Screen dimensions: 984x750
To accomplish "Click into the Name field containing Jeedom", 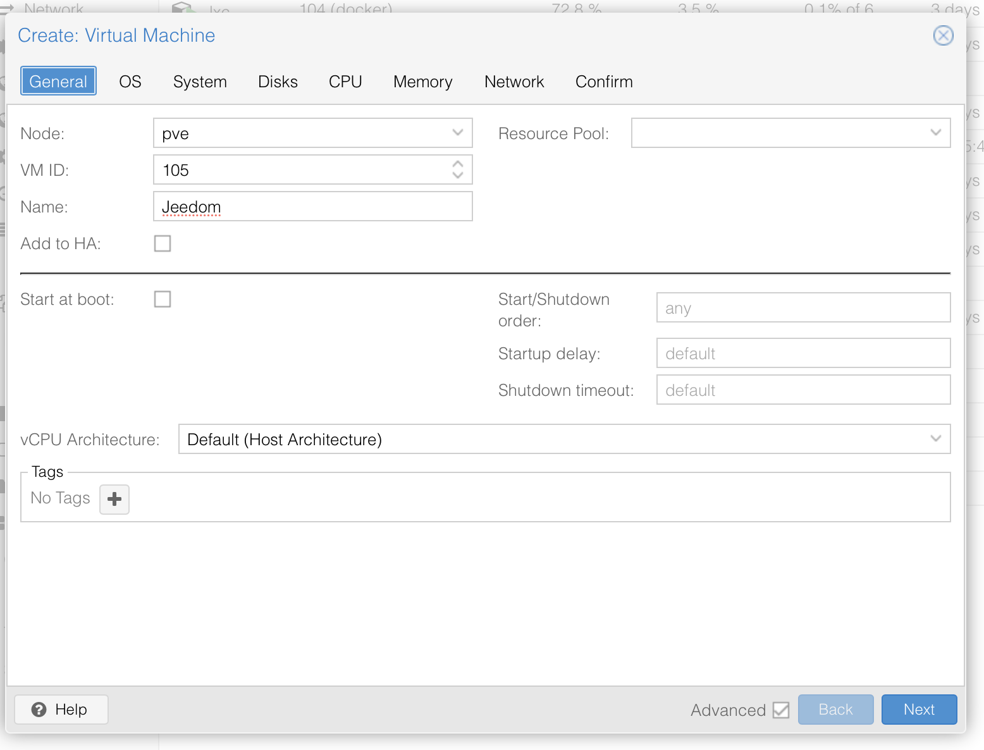I will click(313, 207).
